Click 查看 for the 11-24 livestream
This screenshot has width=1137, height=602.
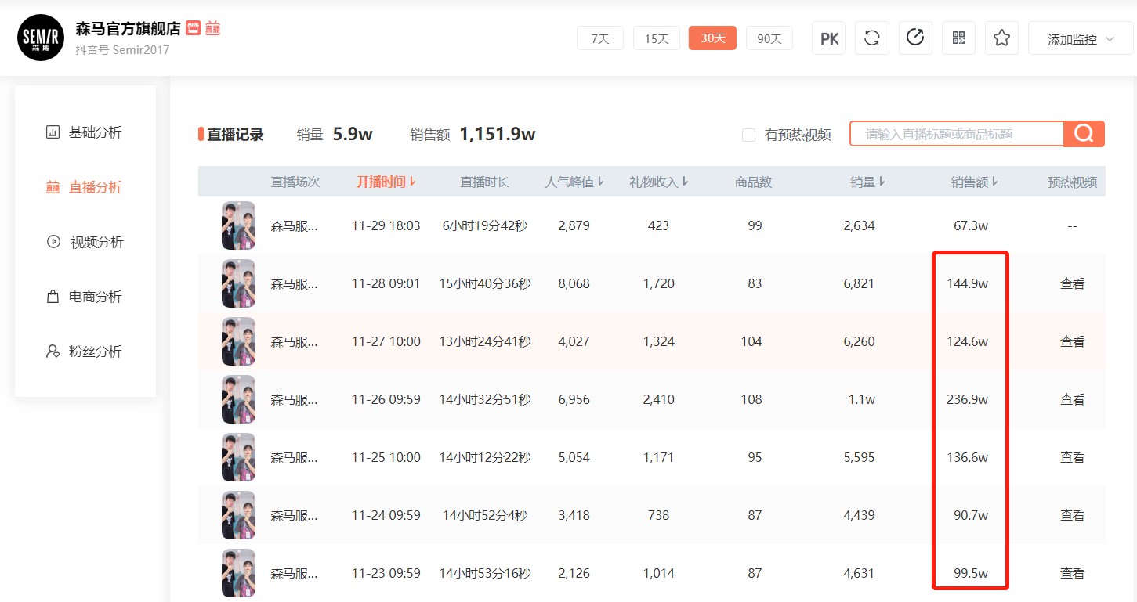1072,515
